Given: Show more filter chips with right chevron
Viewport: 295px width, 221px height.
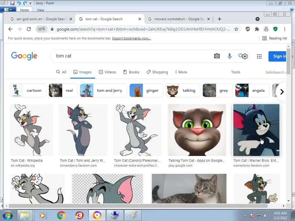Looking at the screenshot, I should coord(282,92).
